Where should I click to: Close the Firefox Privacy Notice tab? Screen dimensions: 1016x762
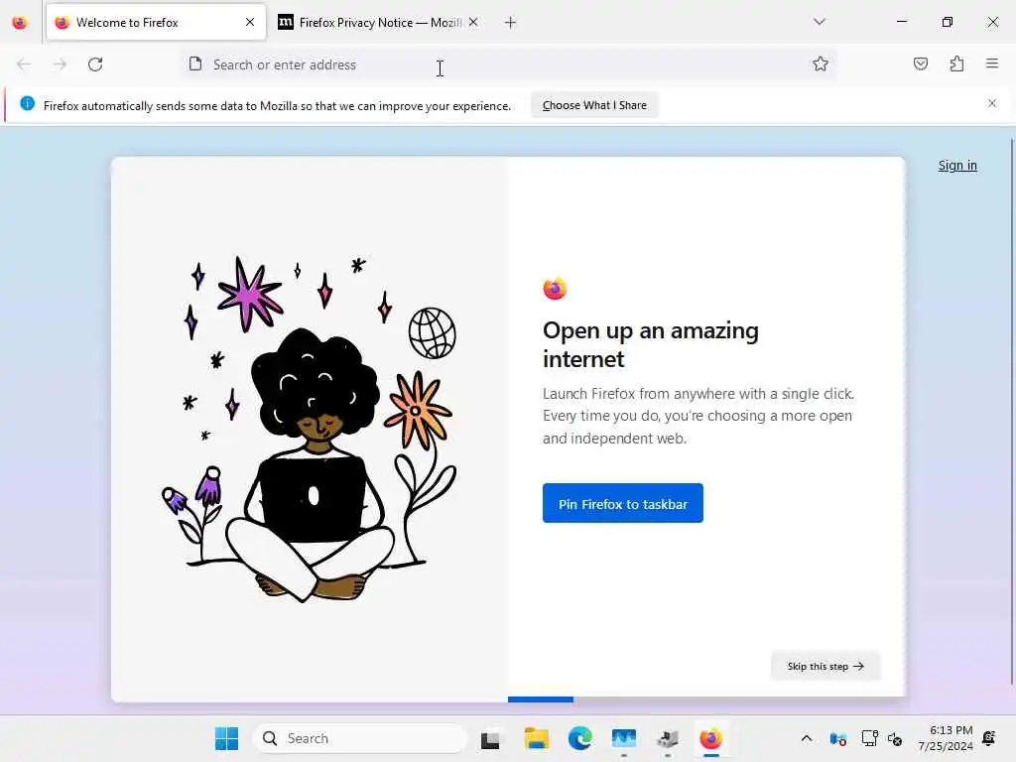coord(473,23)
